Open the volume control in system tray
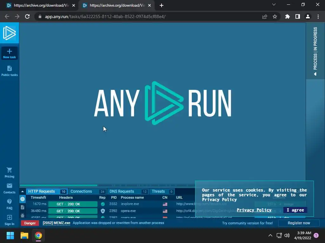 (x=287, y=235)
